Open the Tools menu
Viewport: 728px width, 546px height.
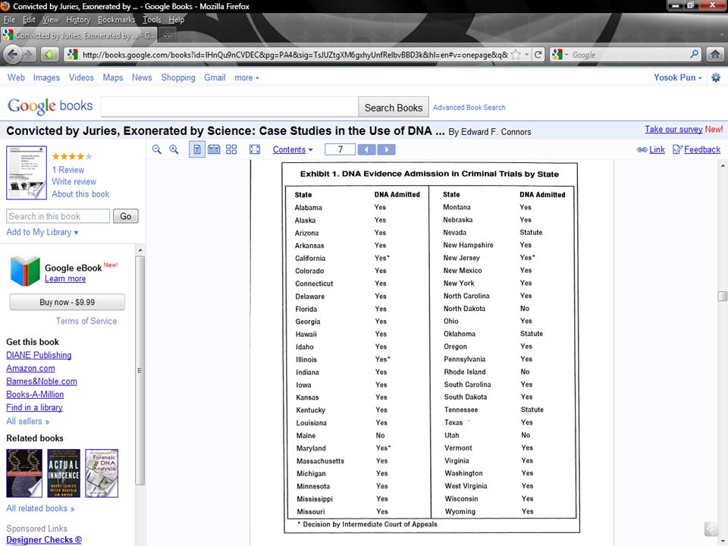[152, 20]
